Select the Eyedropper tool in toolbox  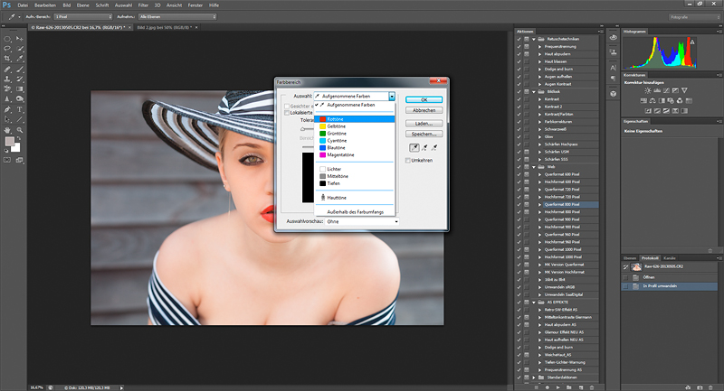(20, 59)
